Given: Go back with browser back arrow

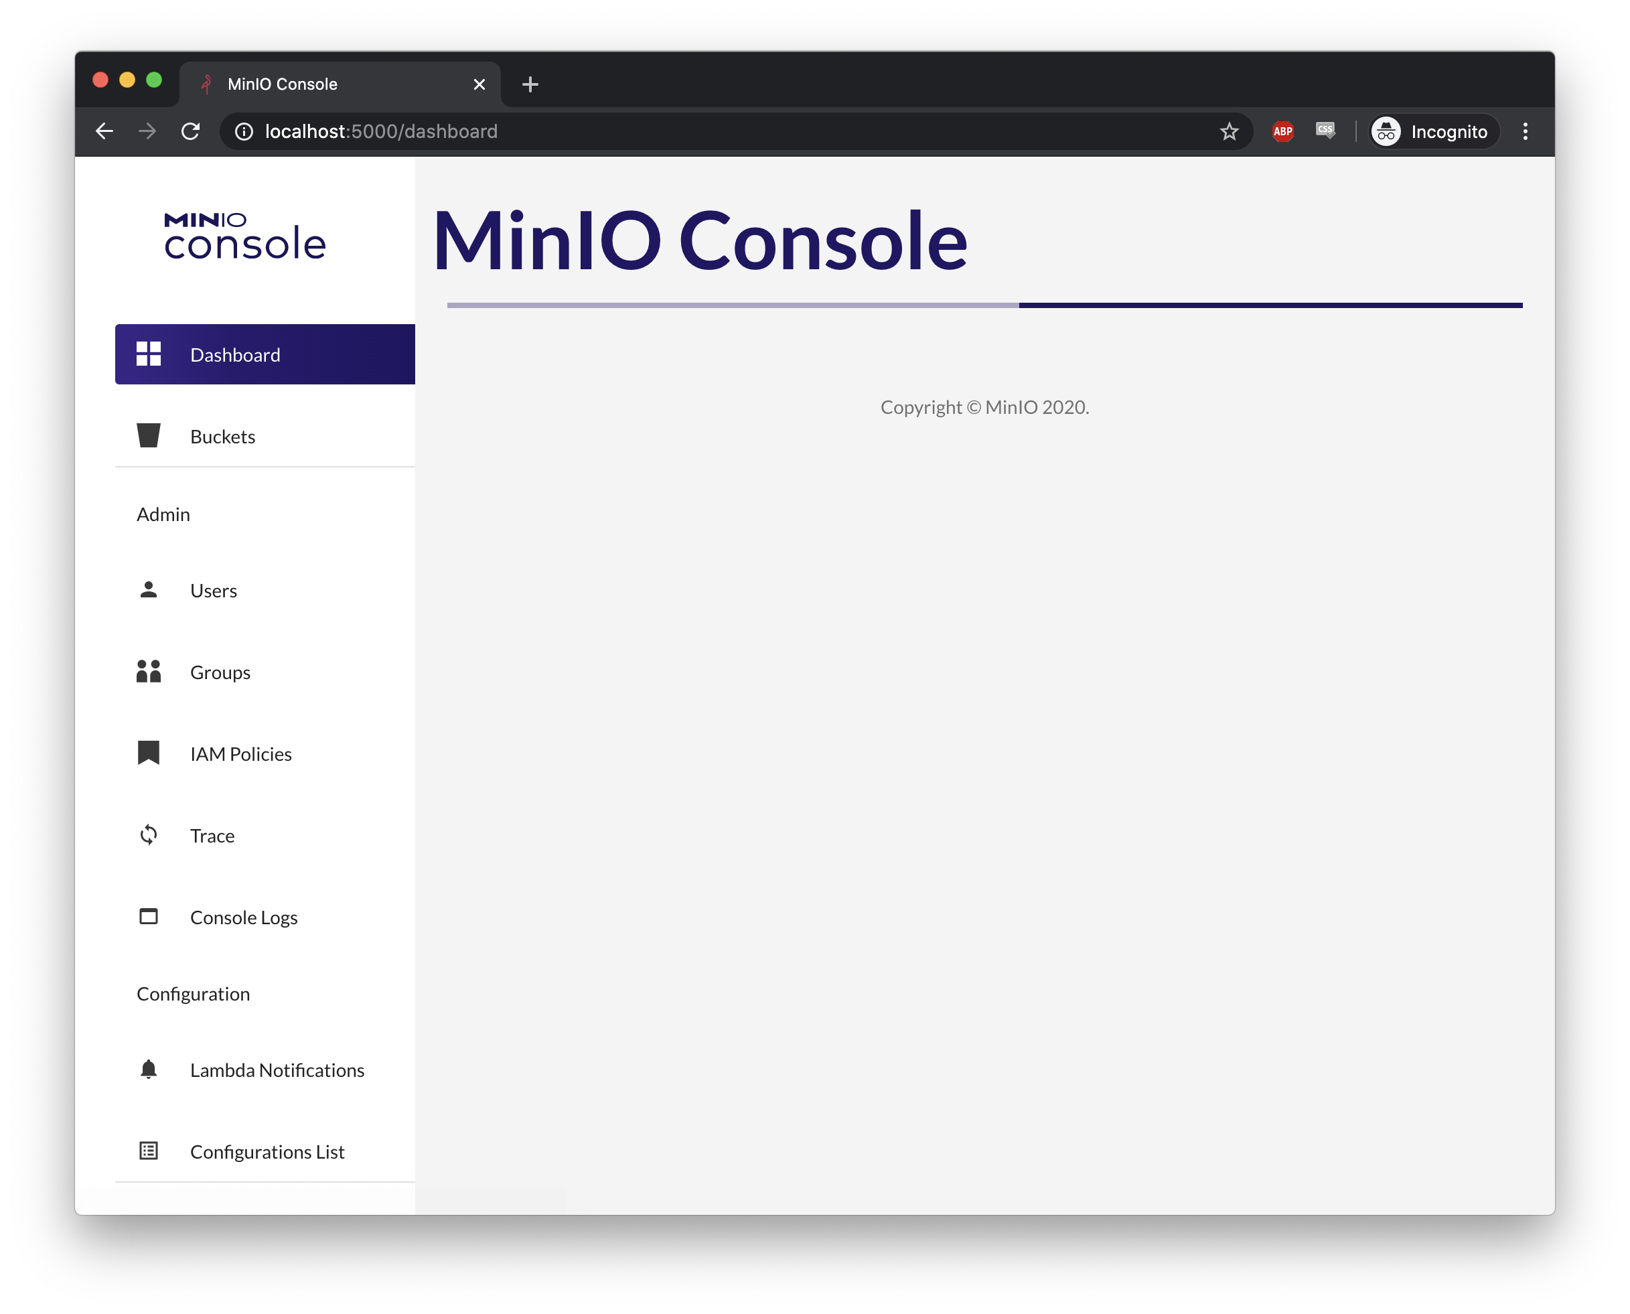Looking at the screenshot, I should click(104, 131).
